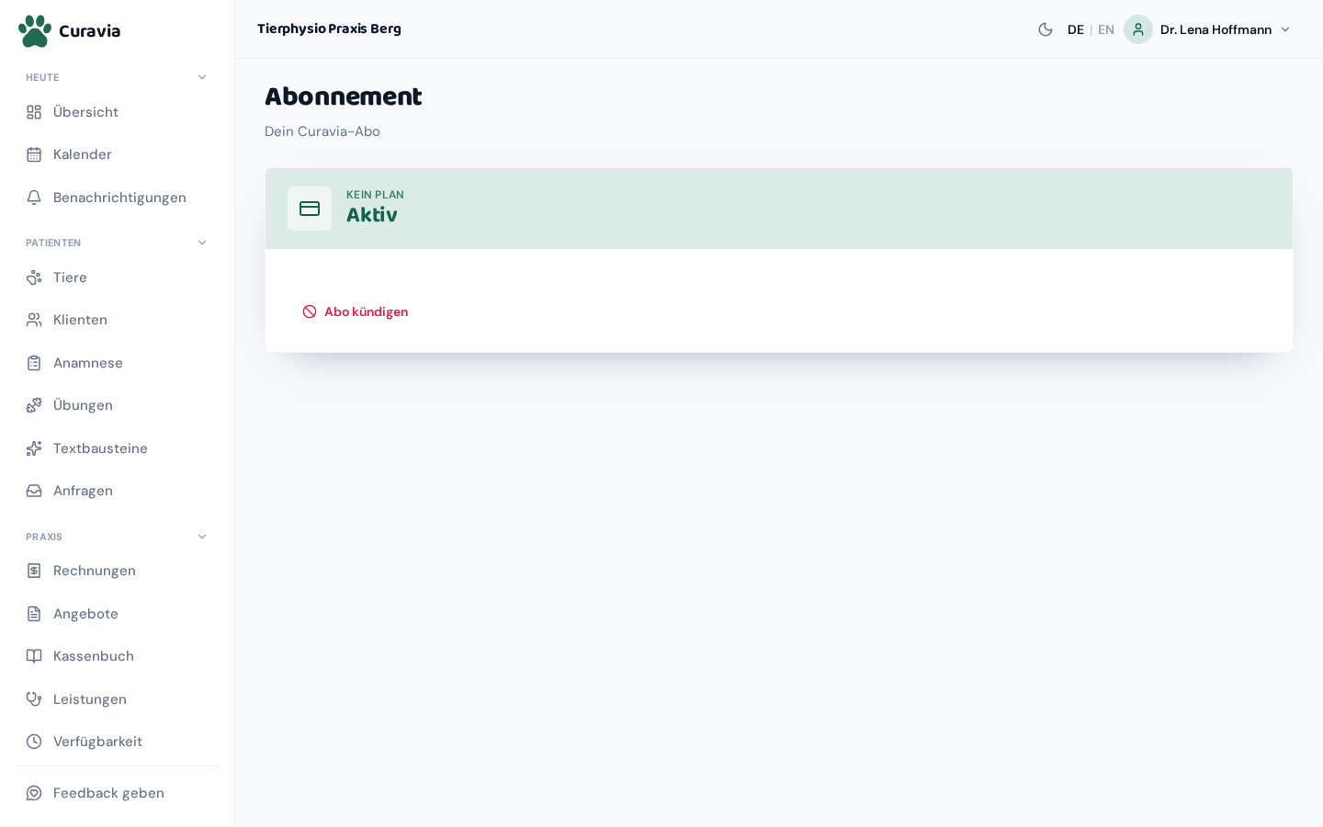Click the Benachrichtigungen bell icon

pyautogui.click(x=34, y=198)
